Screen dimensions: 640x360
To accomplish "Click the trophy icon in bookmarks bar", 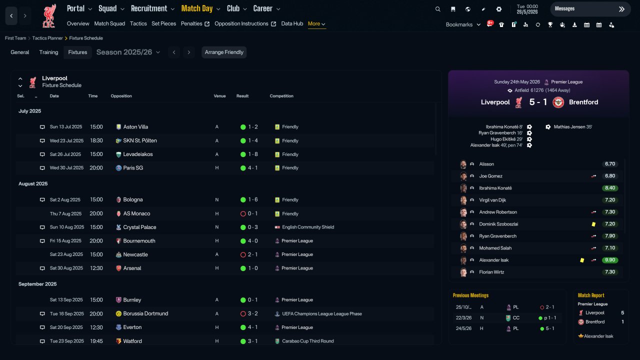I will [x=550, y=24].
